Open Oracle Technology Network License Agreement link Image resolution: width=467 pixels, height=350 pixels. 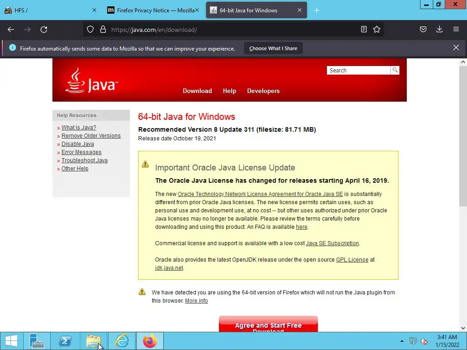click(260, 194)
